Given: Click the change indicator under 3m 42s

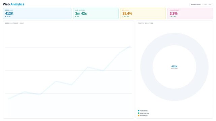Looking at the screenshot, I should tap(77, 16).
